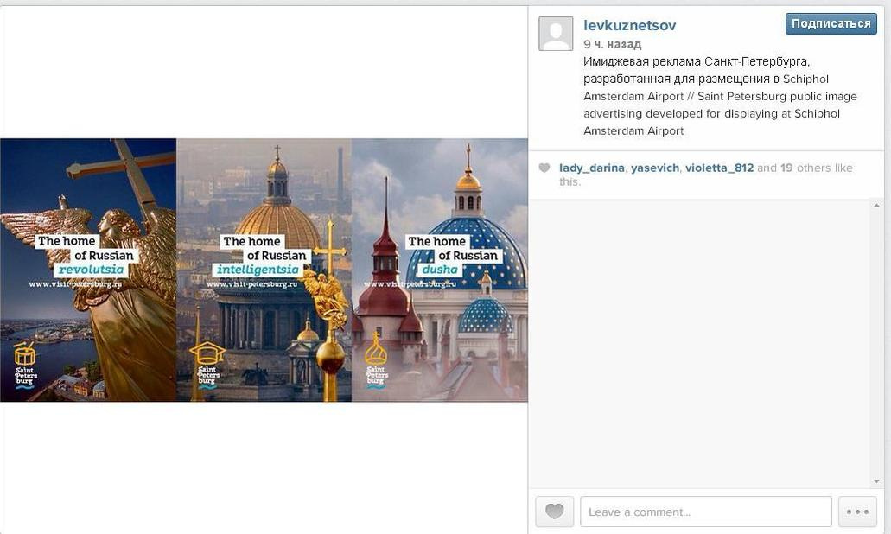Show the 19 others who liked
The width and height of the screenshot is (891, 534).
point(816,168)
